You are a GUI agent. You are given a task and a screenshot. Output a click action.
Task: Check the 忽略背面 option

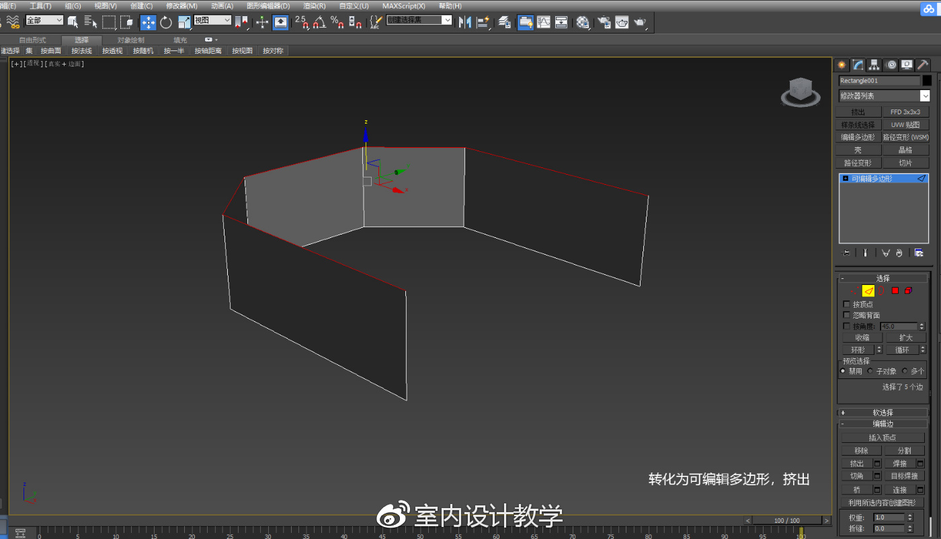coord(846,315)
